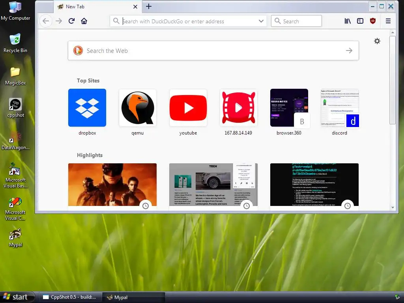Switch to Mypal taskbar item
Screen dimensions: 404x303
point(133,297)
